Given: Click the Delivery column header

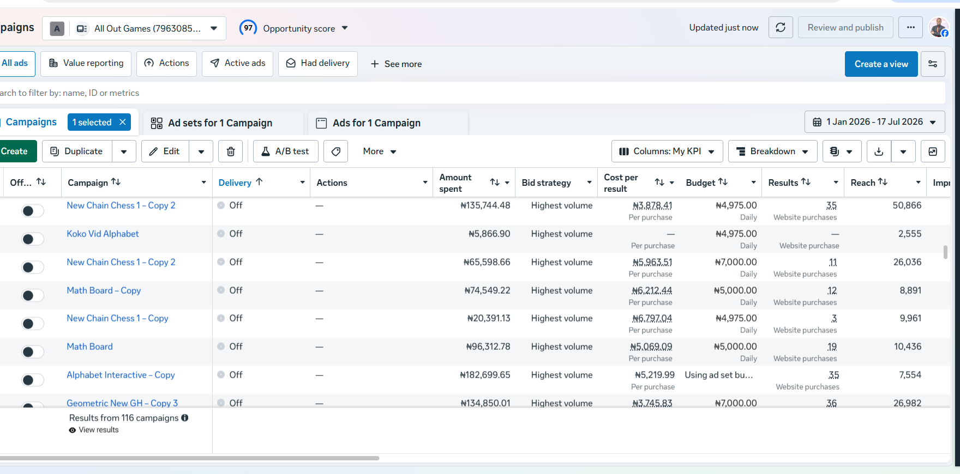Looking at the screenshot, I should [x=235, y=183].
